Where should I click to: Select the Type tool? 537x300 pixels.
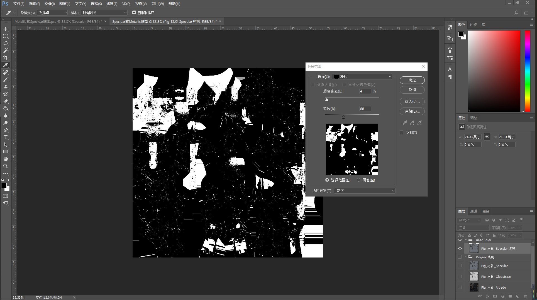pos(6,137)
